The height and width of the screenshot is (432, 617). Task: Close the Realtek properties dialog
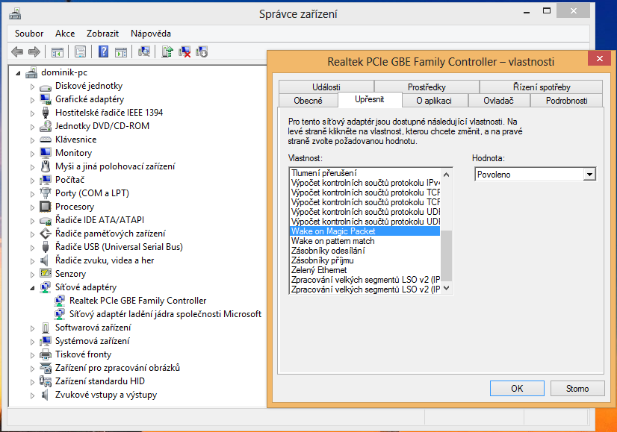599,58
